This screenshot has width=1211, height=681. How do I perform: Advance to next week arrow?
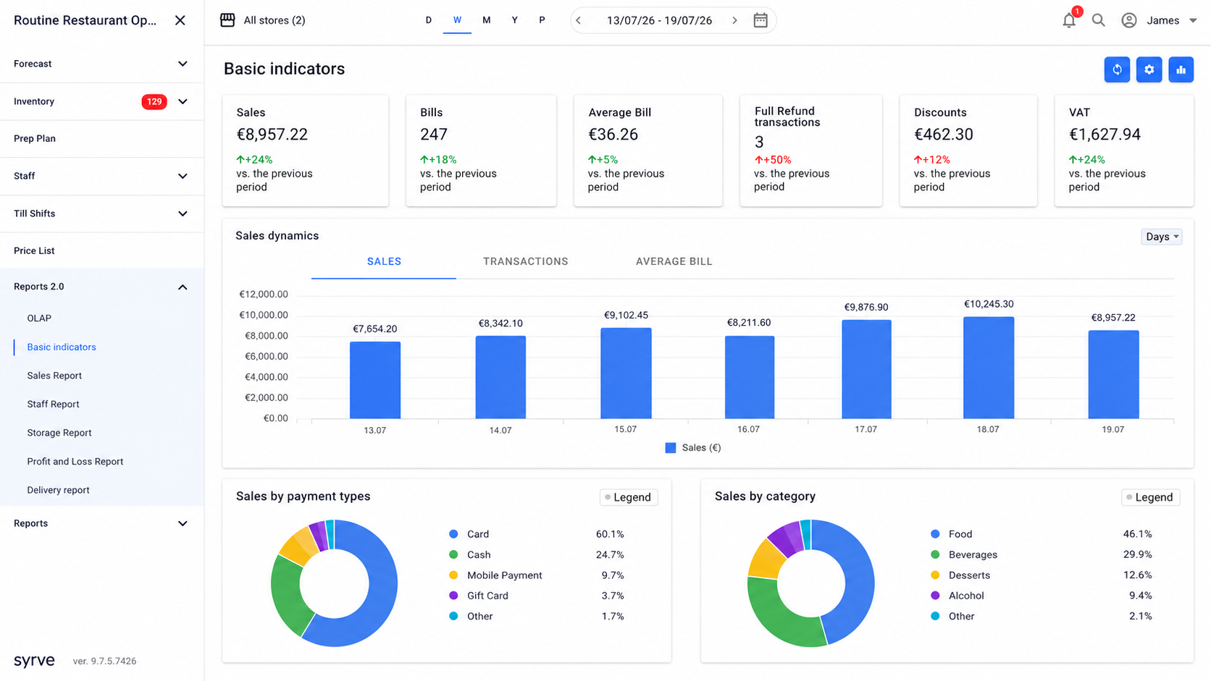(734, 20)
